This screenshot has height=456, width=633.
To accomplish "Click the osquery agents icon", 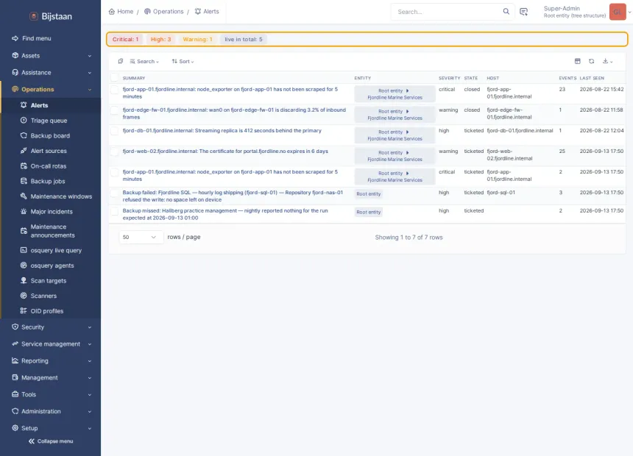I will point(24,266).
